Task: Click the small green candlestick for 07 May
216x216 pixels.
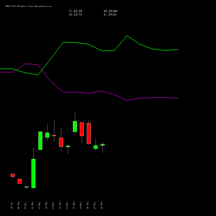Action: click(x=26, y=187)
